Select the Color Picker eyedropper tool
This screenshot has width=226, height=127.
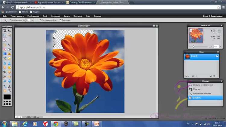[5, 86]
